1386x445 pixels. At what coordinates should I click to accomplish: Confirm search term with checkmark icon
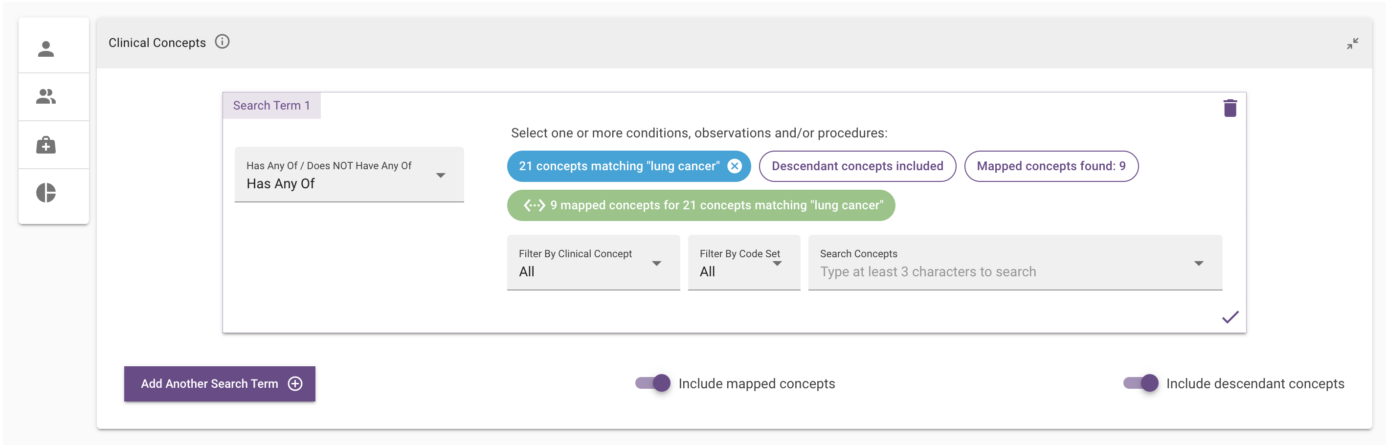click(x=1230, y=316)
